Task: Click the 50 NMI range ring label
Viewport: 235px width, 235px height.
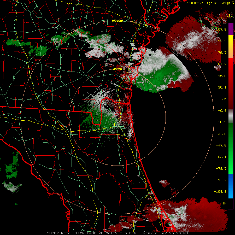Action: [117, 69]
